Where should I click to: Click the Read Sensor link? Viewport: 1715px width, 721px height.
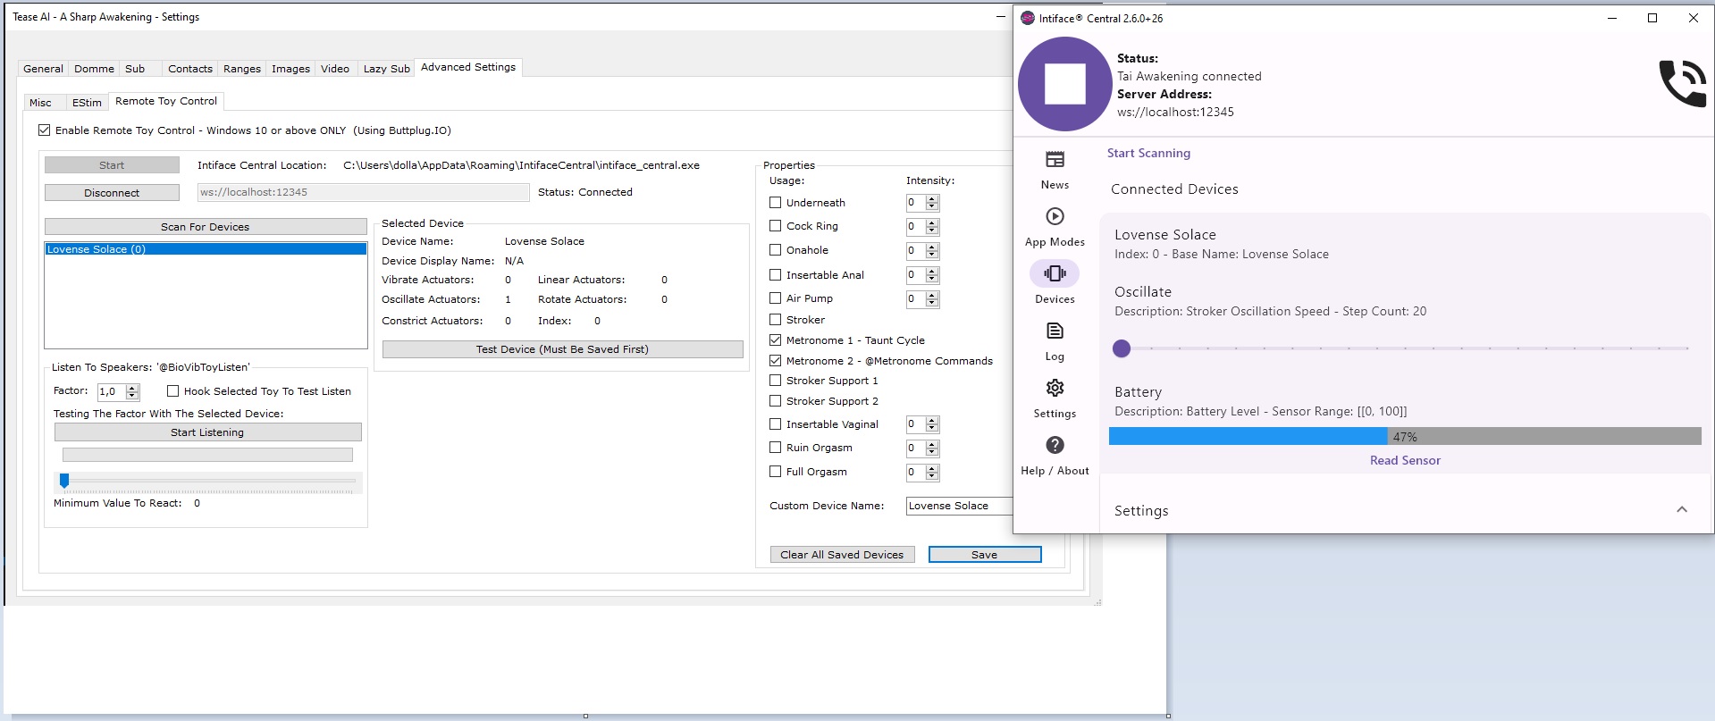point(1405,460)
